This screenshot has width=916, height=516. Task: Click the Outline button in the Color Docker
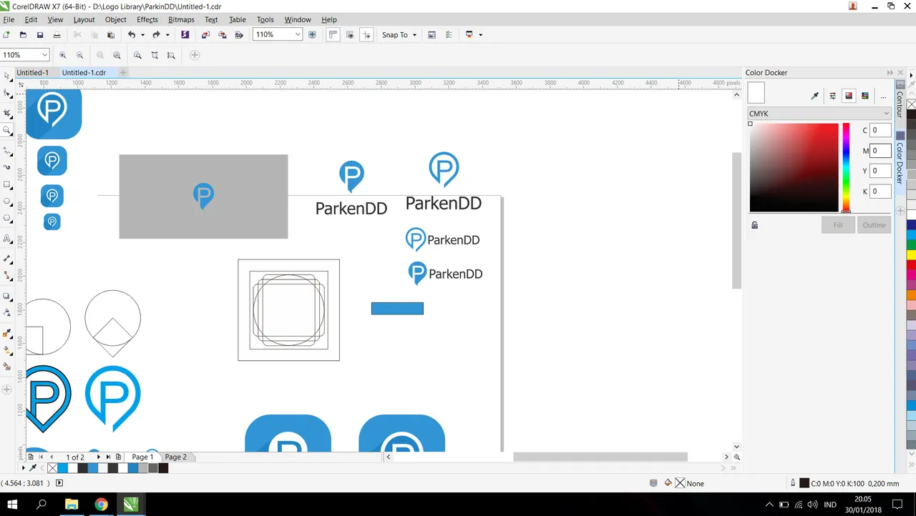coord(874,225)
